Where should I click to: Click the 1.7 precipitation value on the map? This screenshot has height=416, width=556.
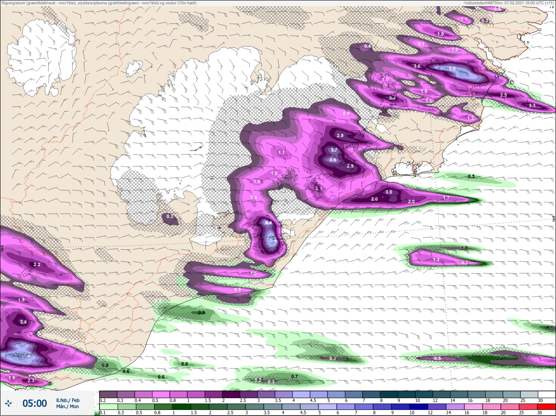[x=446, y=198]
